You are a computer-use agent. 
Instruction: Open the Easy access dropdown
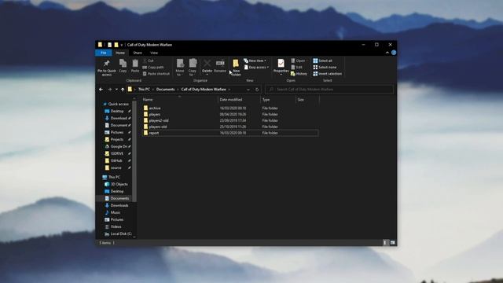(x=256, y=67)
